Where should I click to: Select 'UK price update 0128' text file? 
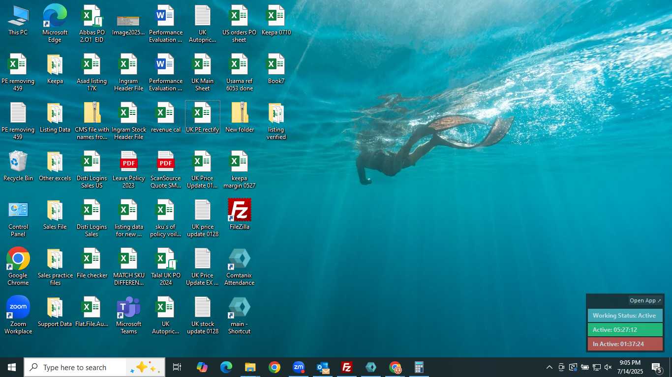[x=203, y=218]
